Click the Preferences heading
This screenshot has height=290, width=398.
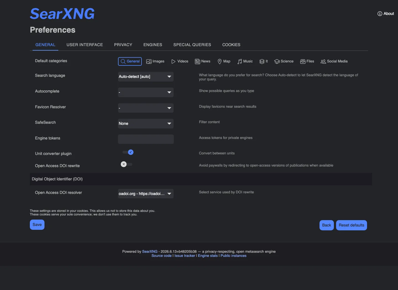click(x=53, y=30)
